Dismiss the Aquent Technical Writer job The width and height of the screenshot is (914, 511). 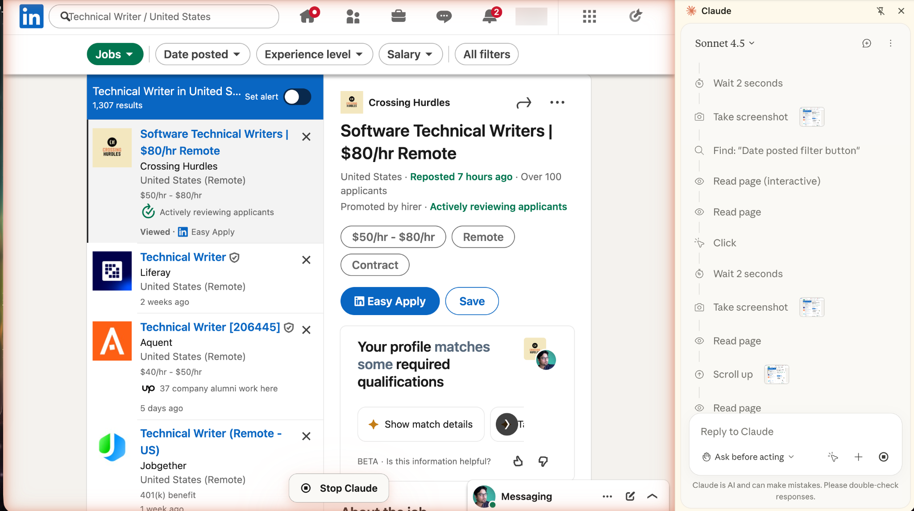(x=306, y=330)
